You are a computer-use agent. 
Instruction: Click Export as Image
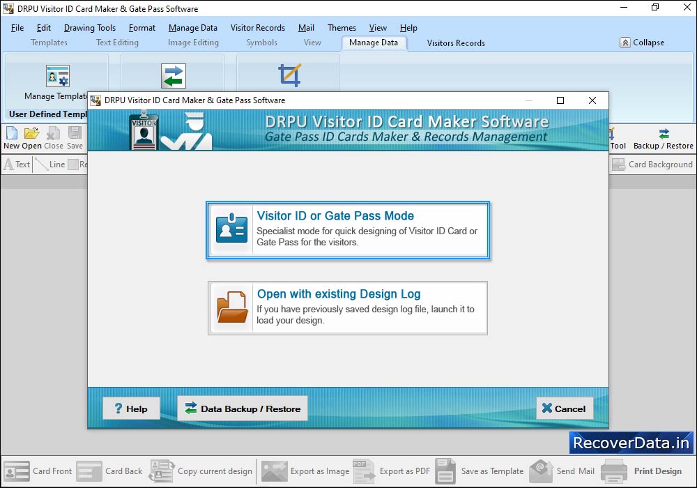305,471
